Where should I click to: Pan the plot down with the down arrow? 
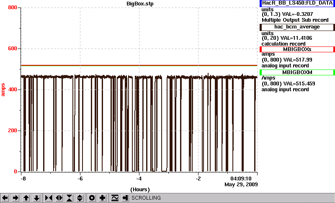coord(36,198)
